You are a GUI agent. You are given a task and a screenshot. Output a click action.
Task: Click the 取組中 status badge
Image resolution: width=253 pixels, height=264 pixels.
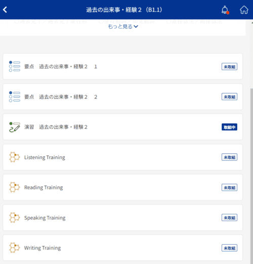point(229,127)
